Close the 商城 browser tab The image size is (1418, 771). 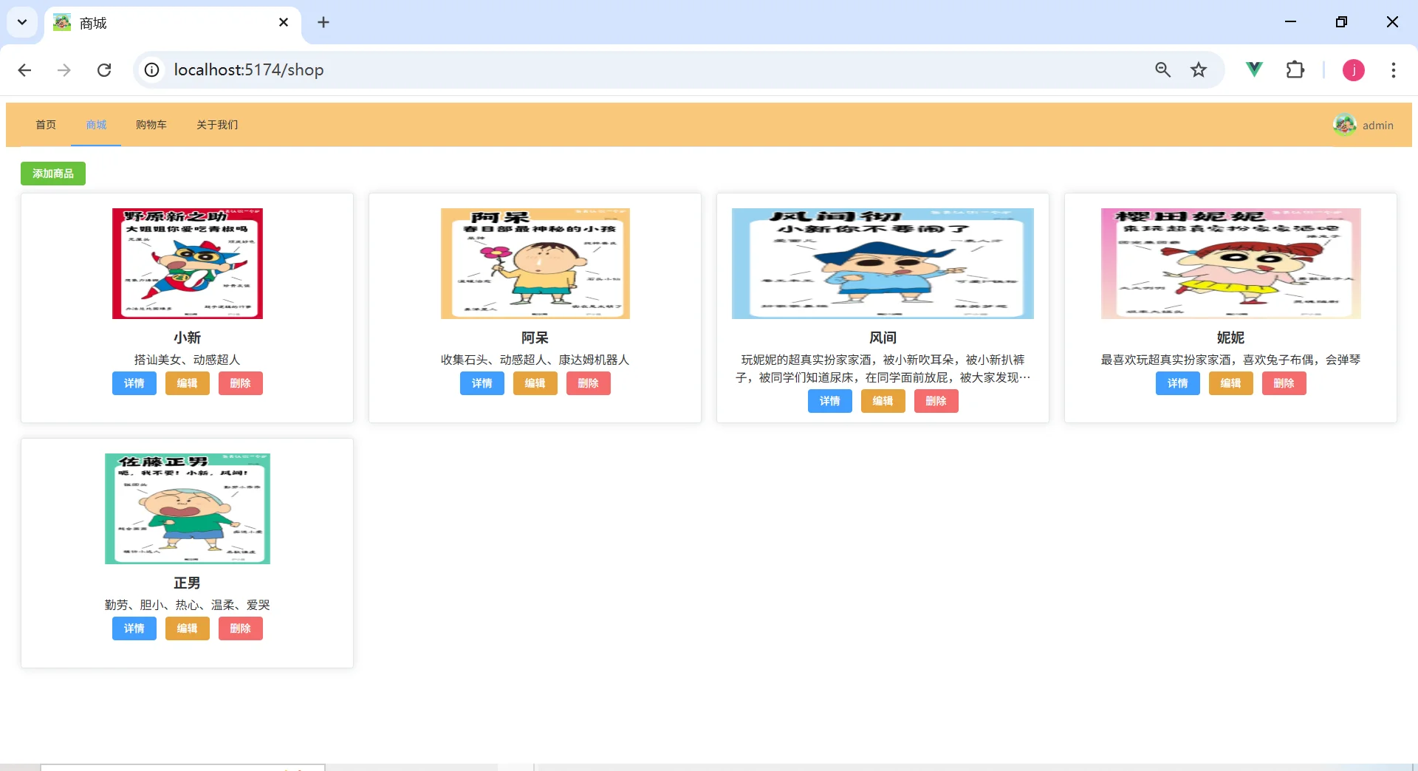(284, 22)
